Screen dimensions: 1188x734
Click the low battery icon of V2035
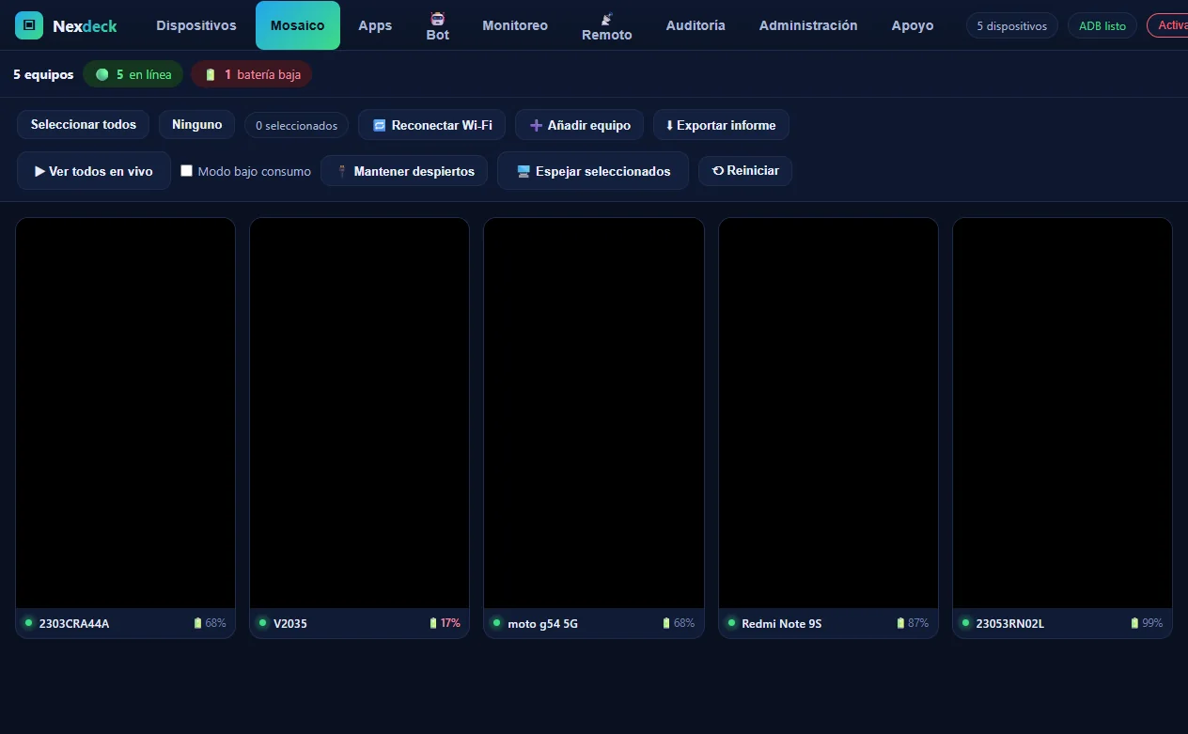pyautogui.click(x=433, y=623)
